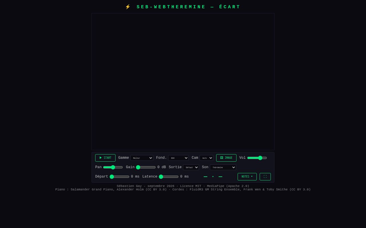Click the "0 dB" gain value
This screenshot has height=228, width=366.
click(162, 167)
